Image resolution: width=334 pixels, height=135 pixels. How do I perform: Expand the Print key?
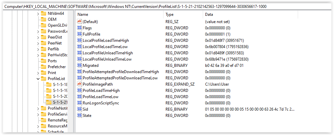(38, 72)
